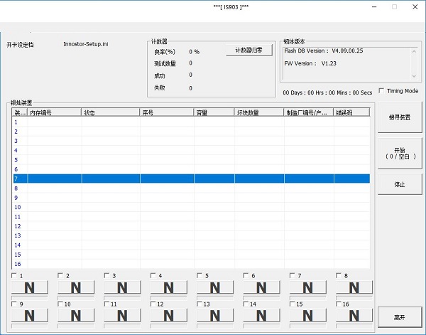Check the port 9 checkbox

[14, 304]
